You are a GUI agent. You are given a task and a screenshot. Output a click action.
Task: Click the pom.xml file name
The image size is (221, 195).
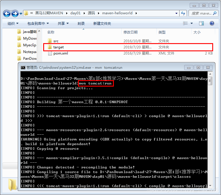click(x=61, y=53)
